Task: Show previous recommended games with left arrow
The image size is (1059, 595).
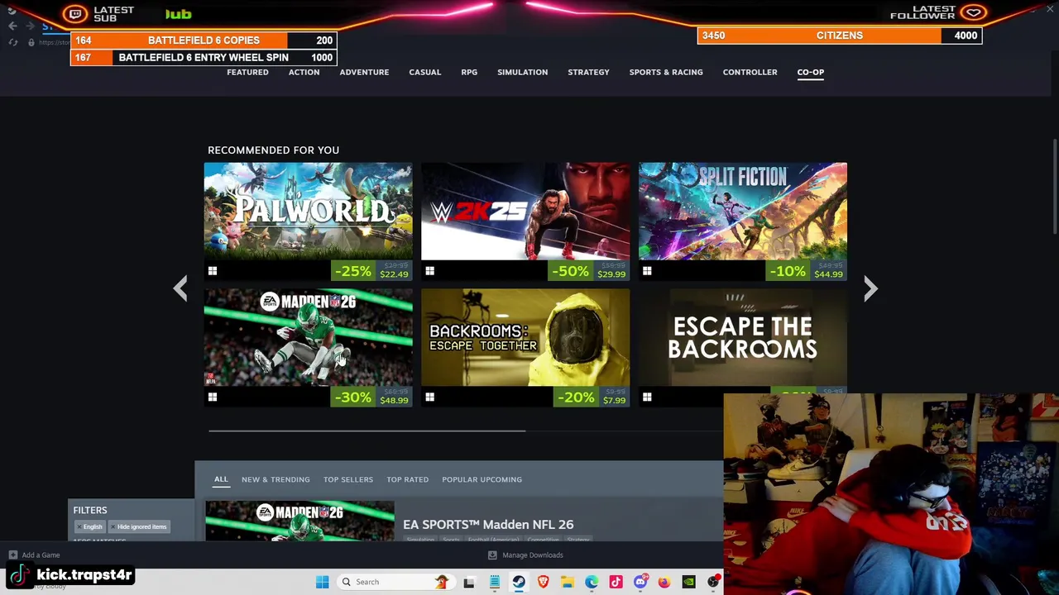Action: point(180,288)
